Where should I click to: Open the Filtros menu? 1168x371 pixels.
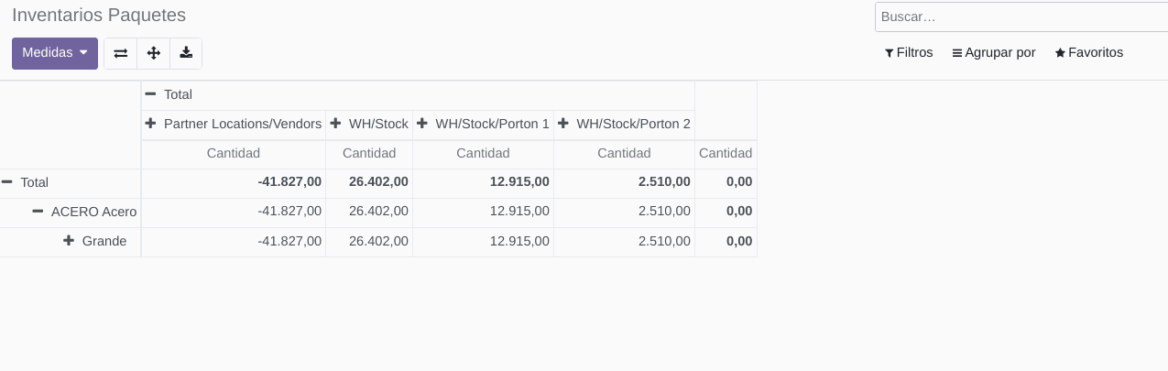(x=909, y=53)
